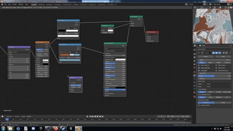The height and width of the screenshot is (131, 233).
Task: Click play animation in reverse
Action: coord(95,116)
